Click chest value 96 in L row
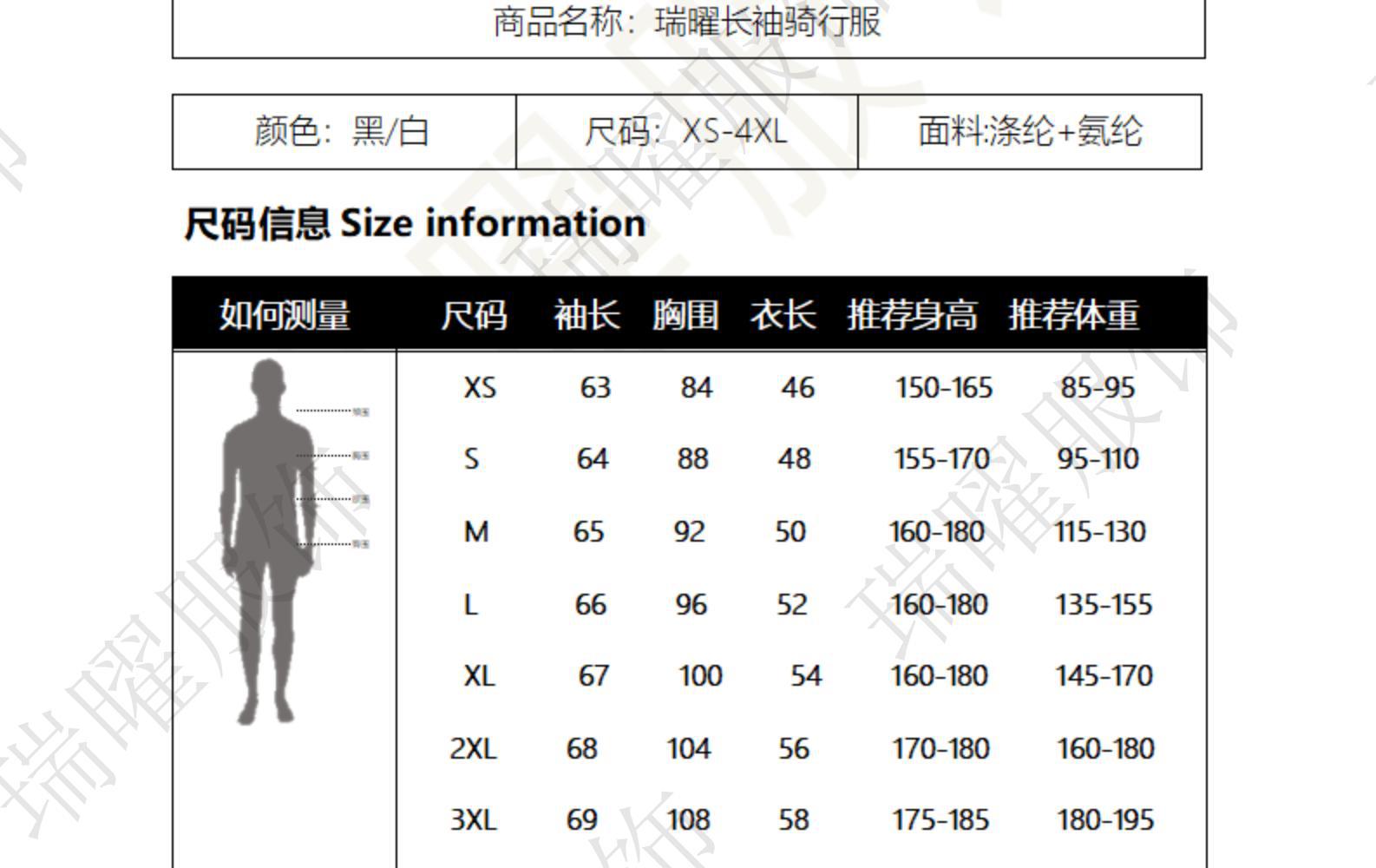This screenshot has height=868, width=1376. click(x=691, y=604)
